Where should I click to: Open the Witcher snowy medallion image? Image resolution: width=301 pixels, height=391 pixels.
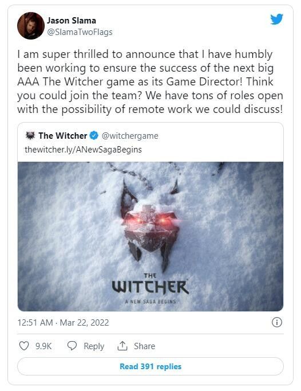tap(150, 236)
